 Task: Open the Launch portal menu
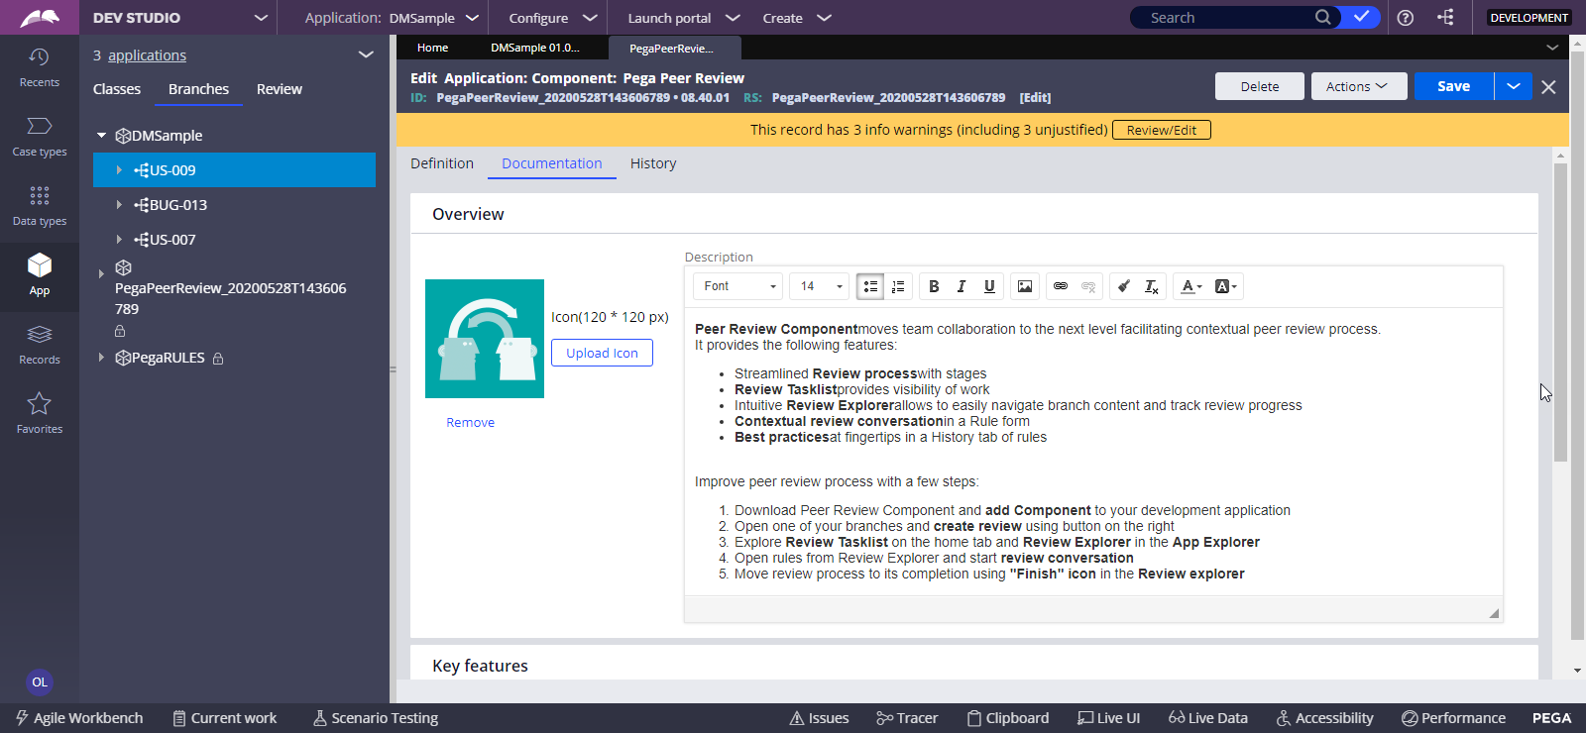point(684,18)
